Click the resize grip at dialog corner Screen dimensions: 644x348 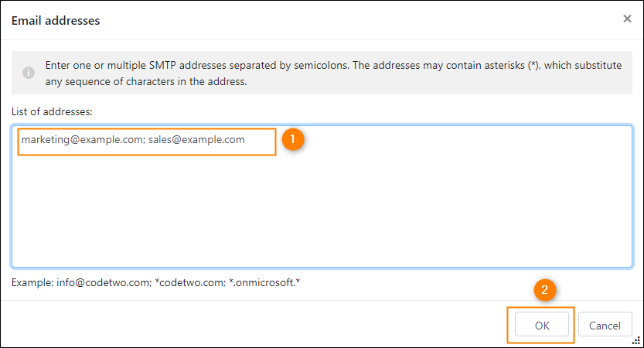point(636,340)
